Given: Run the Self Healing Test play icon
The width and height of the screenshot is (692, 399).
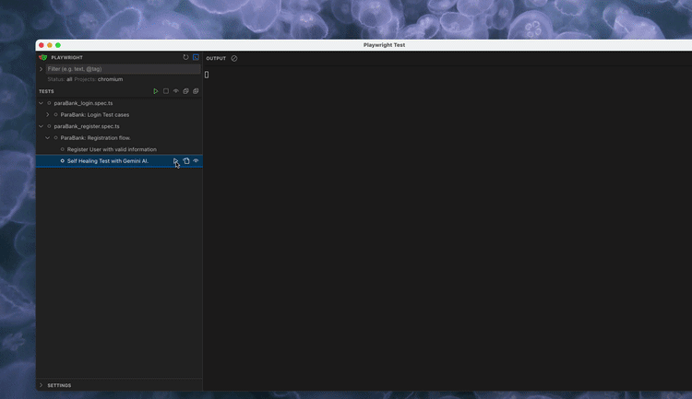Looking at the screenshot, I should (x=175, y=161).
